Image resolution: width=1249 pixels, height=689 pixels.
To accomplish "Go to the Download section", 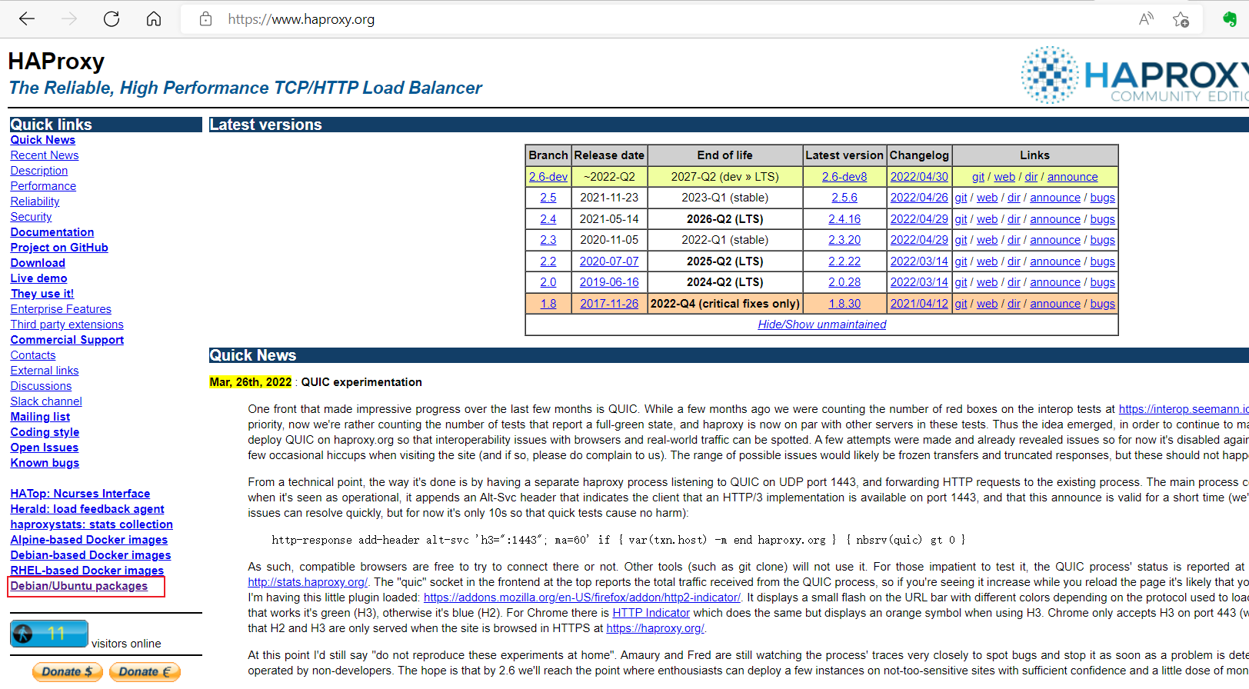I will point(38,263).
